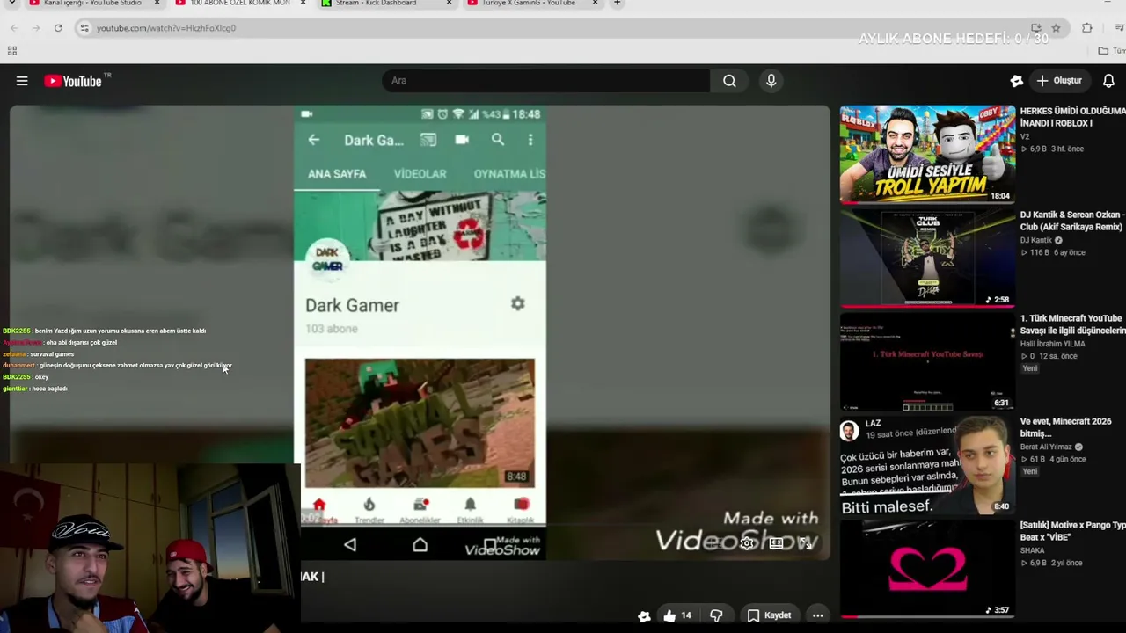Visit the Halil İbrahim YILMA channel link
1126x633 pixels.
coord(1053,344)
